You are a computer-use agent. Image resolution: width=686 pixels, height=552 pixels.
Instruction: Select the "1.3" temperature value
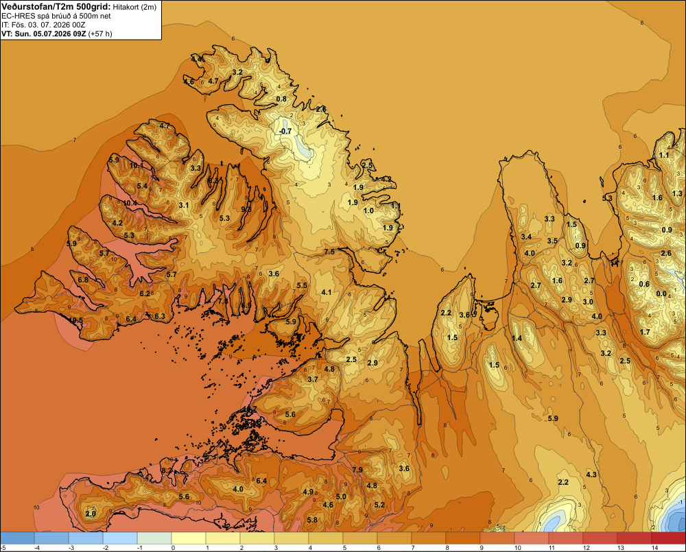[677, 193]
